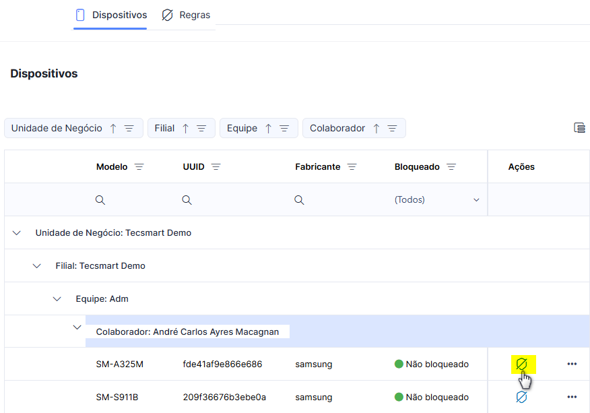The image size is (590, 413).
Task: Click Não bloqueado status of SM-A325M
Action: 432,364
